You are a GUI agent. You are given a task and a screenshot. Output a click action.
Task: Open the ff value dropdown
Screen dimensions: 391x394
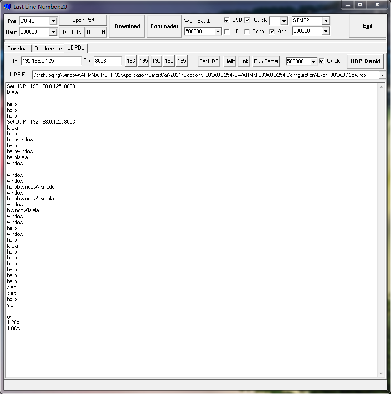[x=284, y=21]
